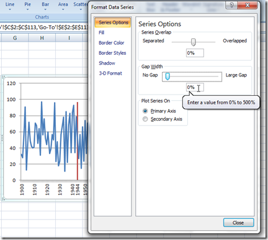The width and height of the screenshot is (268, 240).
Task: Open the Area chart dropdown
Action: [x=63, y=6]
